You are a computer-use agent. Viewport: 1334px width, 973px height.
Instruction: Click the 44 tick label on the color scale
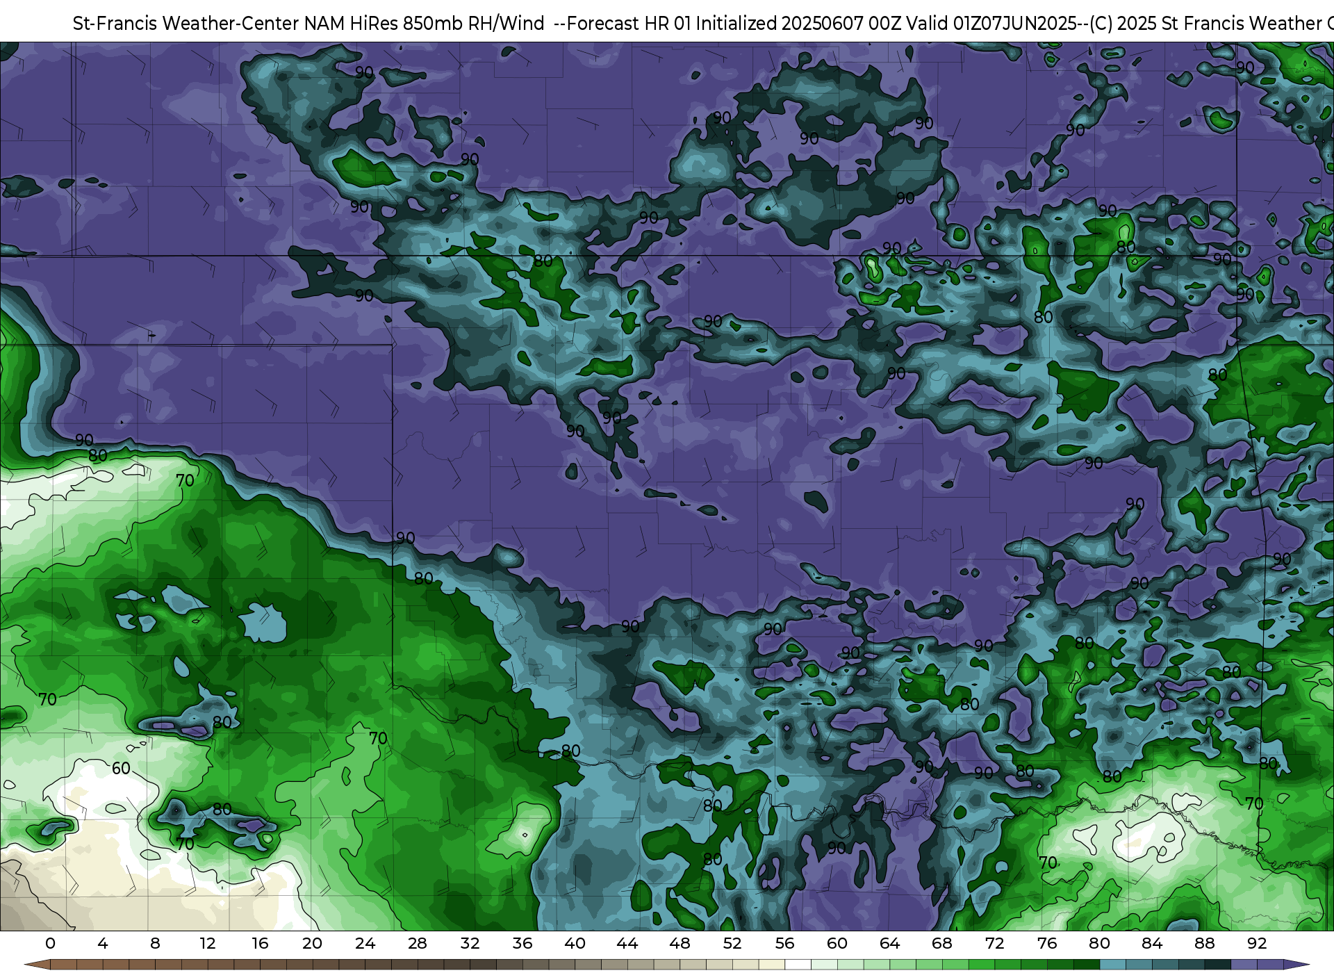pos(627,943)
